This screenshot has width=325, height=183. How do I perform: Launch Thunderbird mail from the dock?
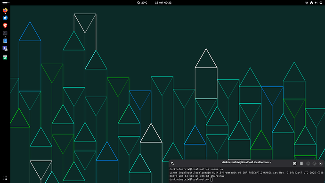point(5,18)
